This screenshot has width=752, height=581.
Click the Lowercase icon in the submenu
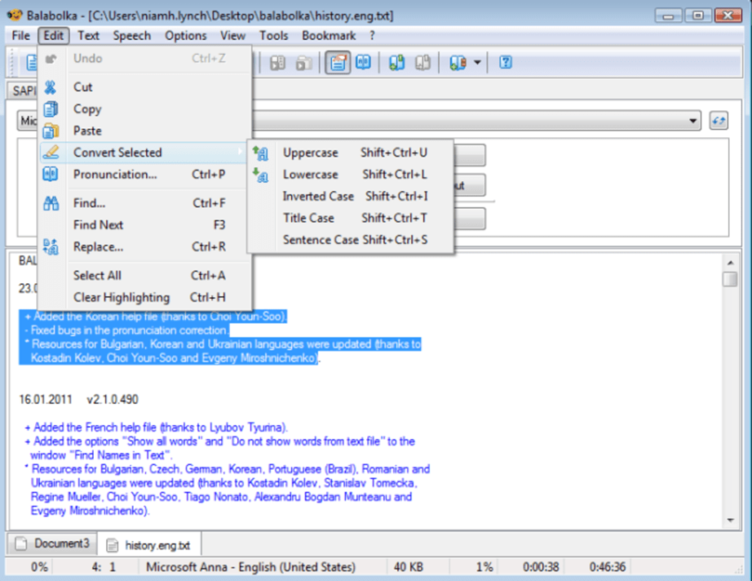tap(263, 174)
